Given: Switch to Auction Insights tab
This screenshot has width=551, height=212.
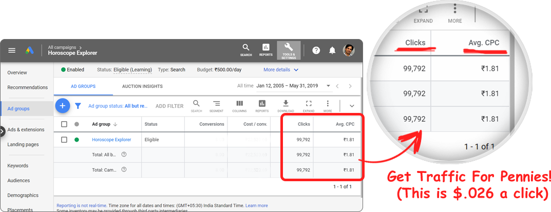Looking at the screenshot, I should click(142, 87).
